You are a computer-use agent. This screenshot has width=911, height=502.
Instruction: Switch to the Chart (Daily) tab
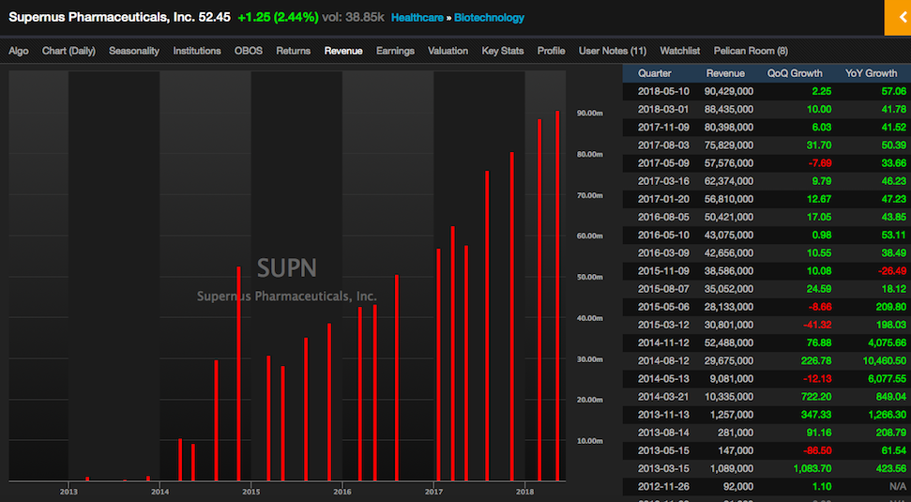point(68,51)
